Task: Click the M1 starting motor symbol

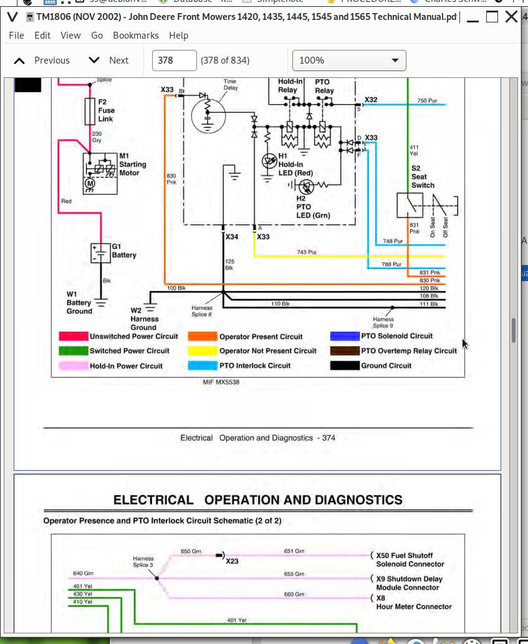Action: click(x=100, y=174)
